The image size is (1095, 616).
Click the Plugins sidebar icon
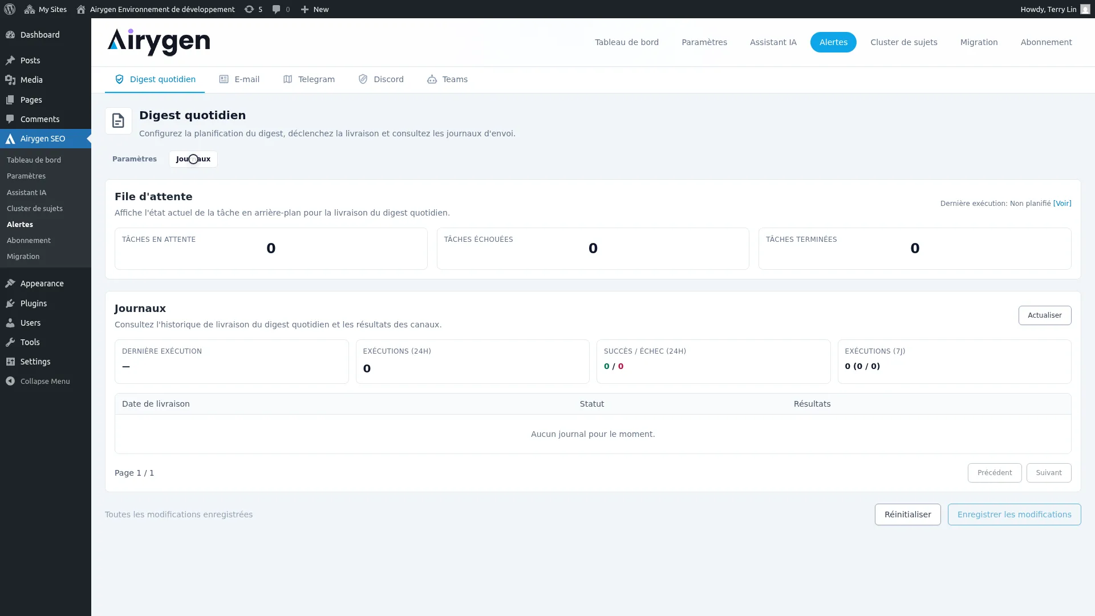10,303
